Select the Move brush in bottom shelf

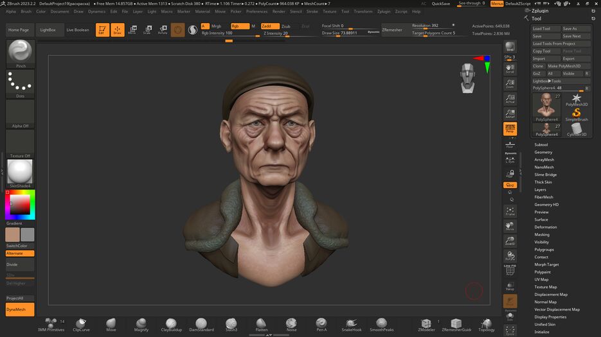[111, 325]
